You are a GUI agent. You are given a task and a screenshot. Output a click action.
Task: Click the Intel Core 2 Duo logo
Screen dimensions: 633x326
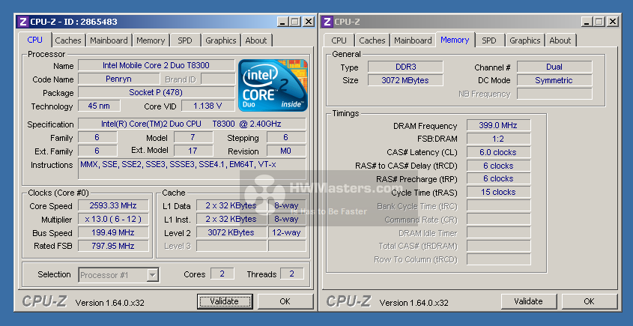point(273,85)
